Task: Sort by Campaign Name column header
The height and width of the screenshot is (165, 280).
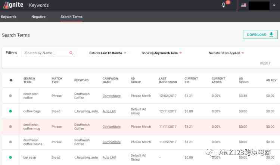Action: point(110,80)
